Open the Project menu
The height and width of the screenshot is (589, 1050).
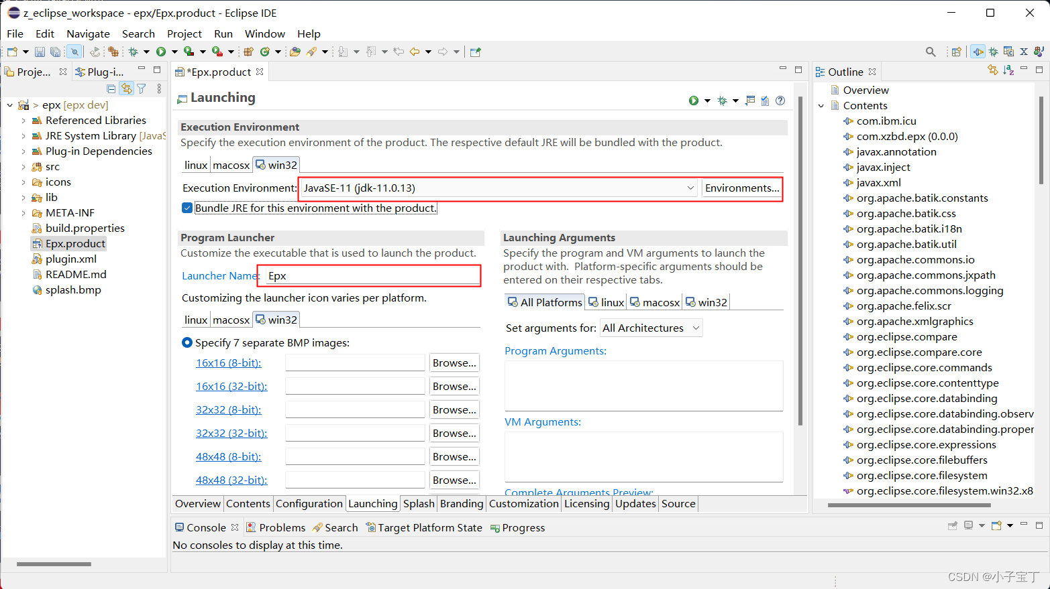point(185,34)
